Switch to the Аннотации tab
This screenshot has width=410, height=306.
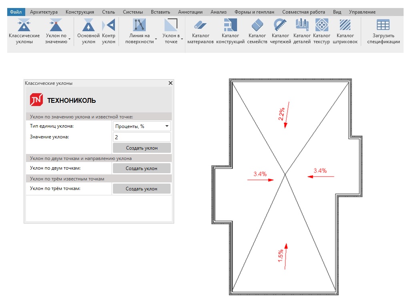coord(190,12)
